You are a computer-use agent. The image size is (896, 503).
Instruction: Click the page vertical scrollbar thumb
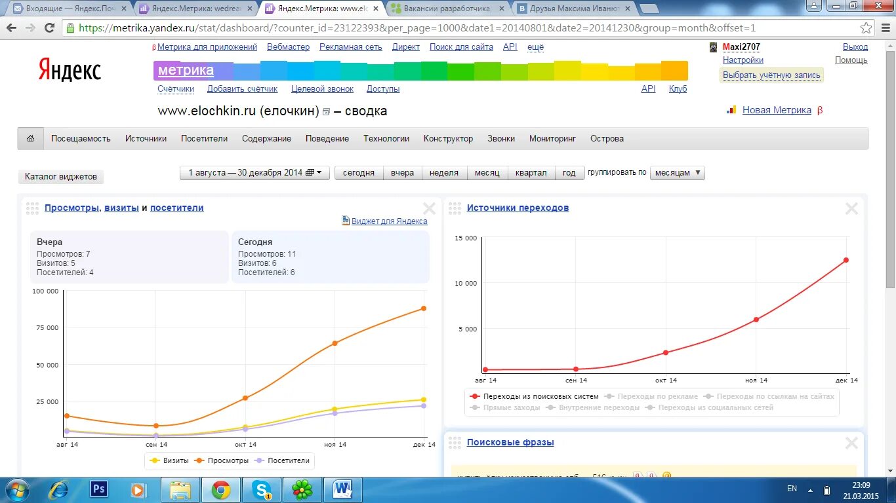pos(890,169)
